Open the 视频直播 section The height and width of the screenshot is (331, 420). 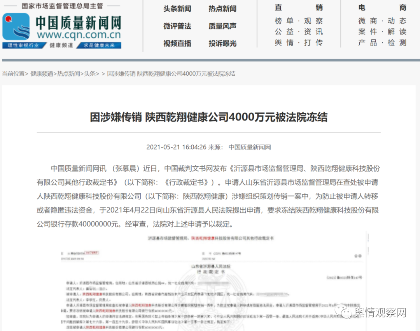tap(177, 44)
